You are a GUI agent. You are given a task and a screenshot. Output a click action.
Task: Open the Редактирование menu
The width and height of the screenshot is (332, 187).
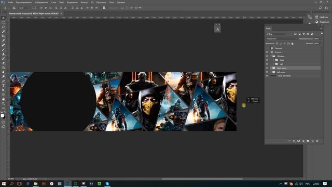tap(24, 3)
